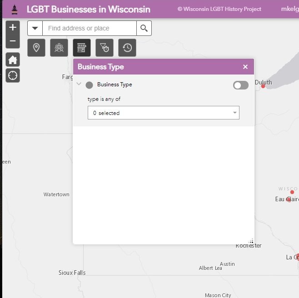Click the magnifying glass search button

tap(144, 28)
